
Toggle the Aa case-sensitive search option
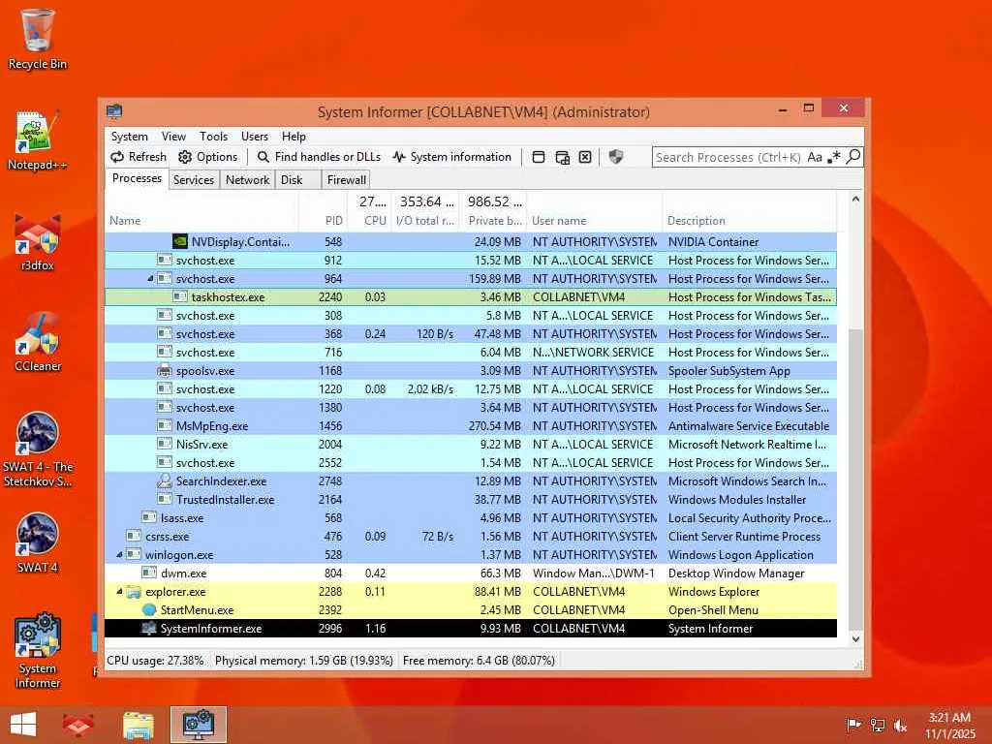pyautogui.click(x=815, y=157)
